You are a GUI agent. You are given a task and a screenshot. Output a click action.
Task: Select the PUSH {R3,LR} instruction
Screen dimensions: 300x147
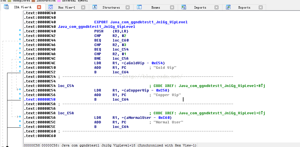[111, 31]
